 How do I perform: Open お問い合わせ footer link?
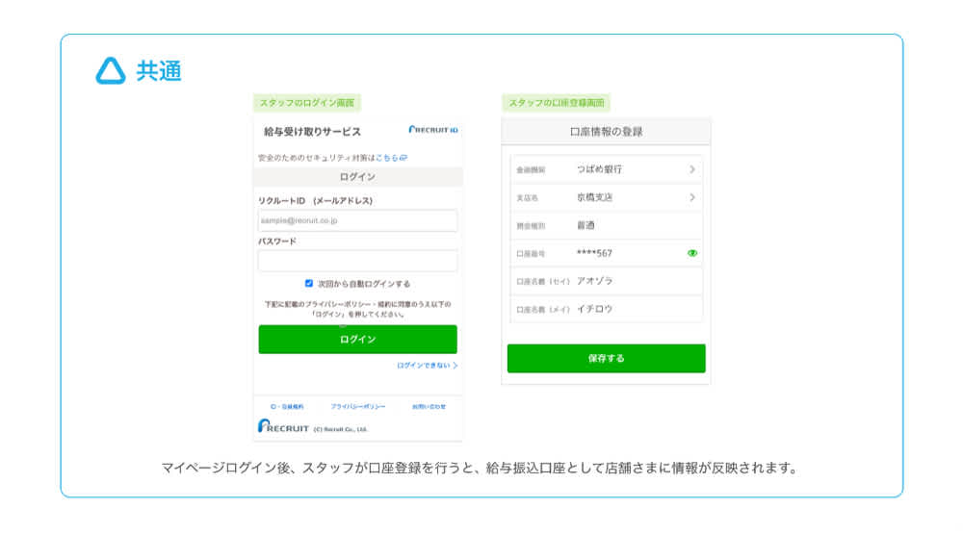click(429, 406)
